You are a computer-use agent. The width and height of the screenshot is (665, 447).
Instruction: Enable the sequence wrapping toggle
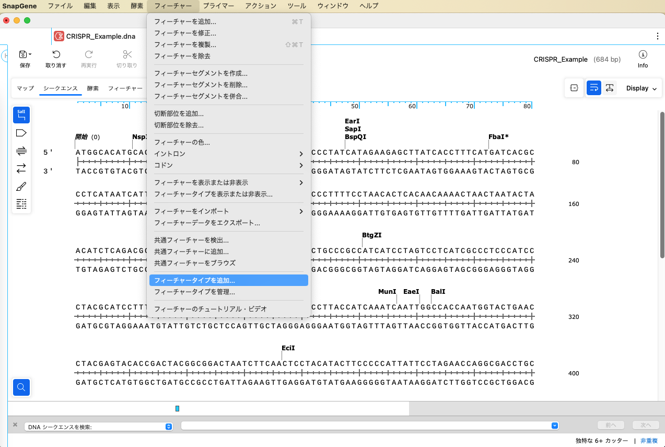[593, 88]
